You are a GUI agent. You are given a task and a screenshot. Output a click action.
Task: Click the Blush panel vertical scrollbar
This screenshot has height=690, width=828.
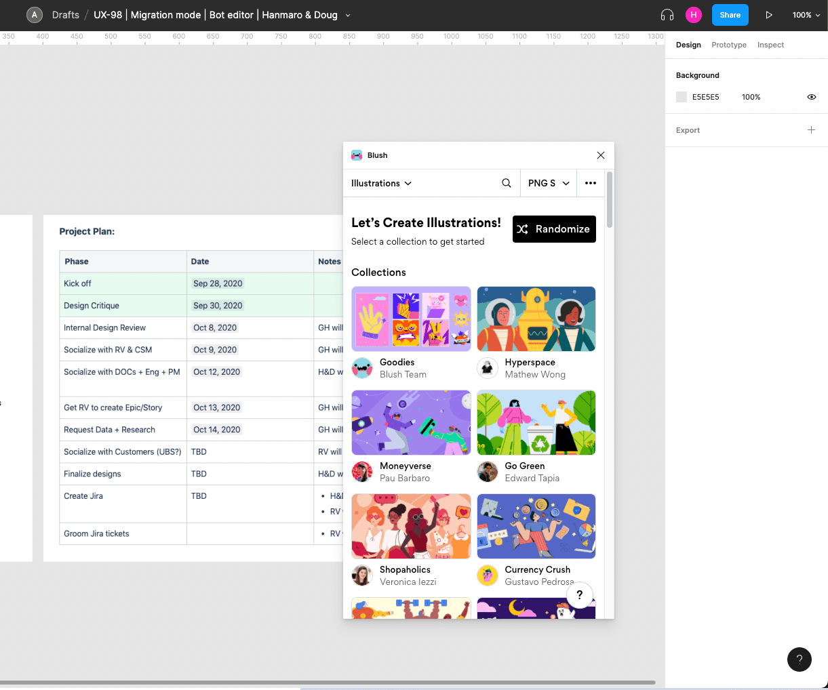pos(610,200)
